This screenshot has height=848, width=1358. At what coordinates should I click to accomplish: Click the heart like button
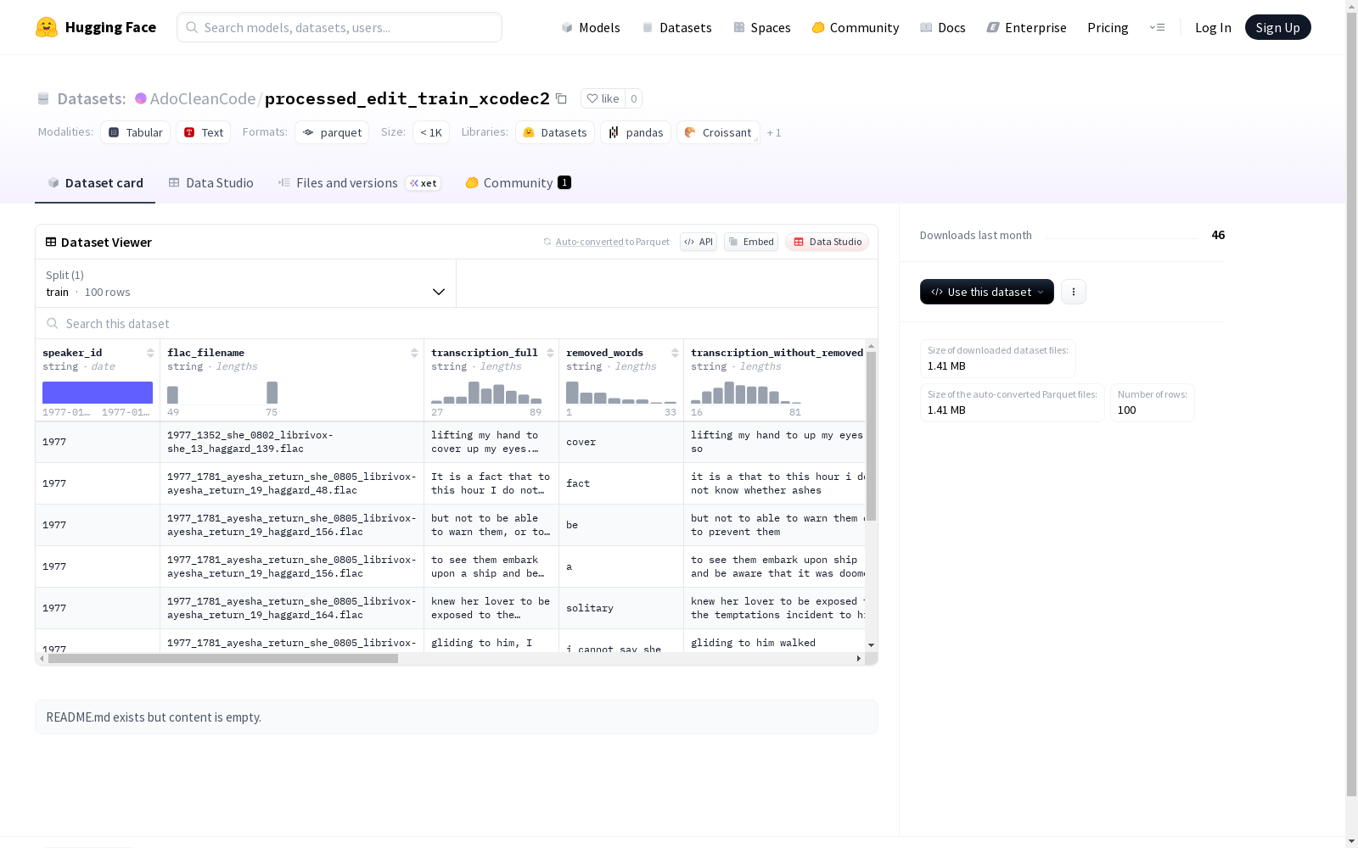(603, 98)
